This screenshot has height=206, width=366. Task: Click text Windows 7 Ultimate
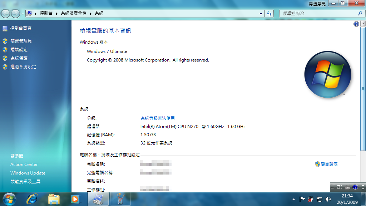[x=107, y=51]
